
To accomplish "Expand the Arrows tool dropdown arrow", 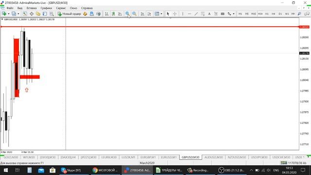I will point(234,14).
